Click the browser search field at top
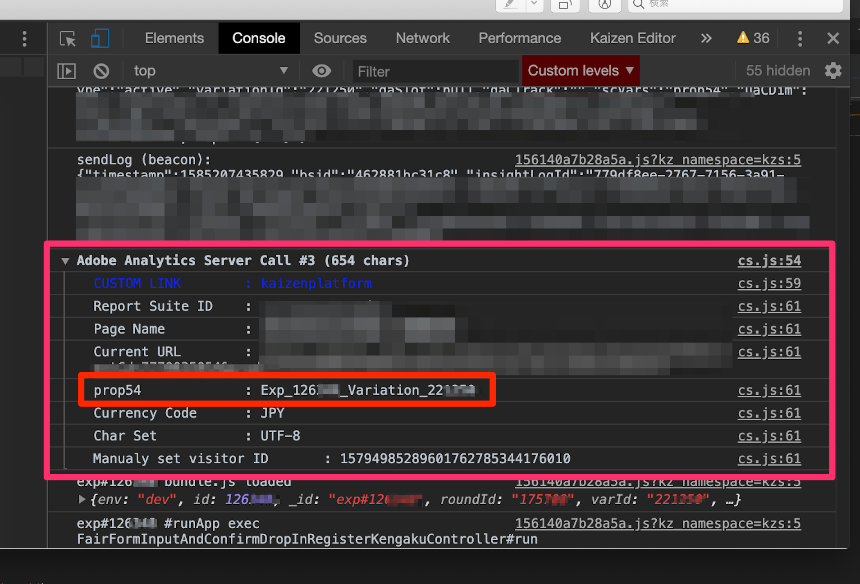The height and width of the screenshot is (584, 860). tap(735, 5)
